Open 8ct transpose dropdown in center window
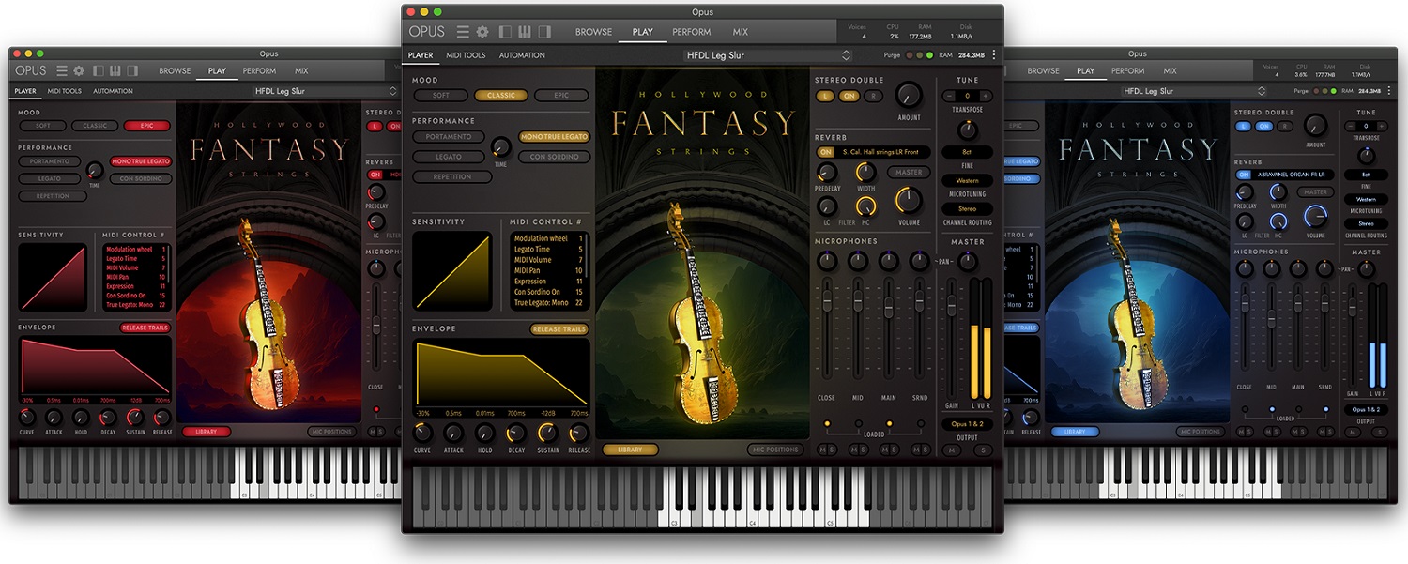The height and width of the screenshot is (564, 1408). point(967,152)
